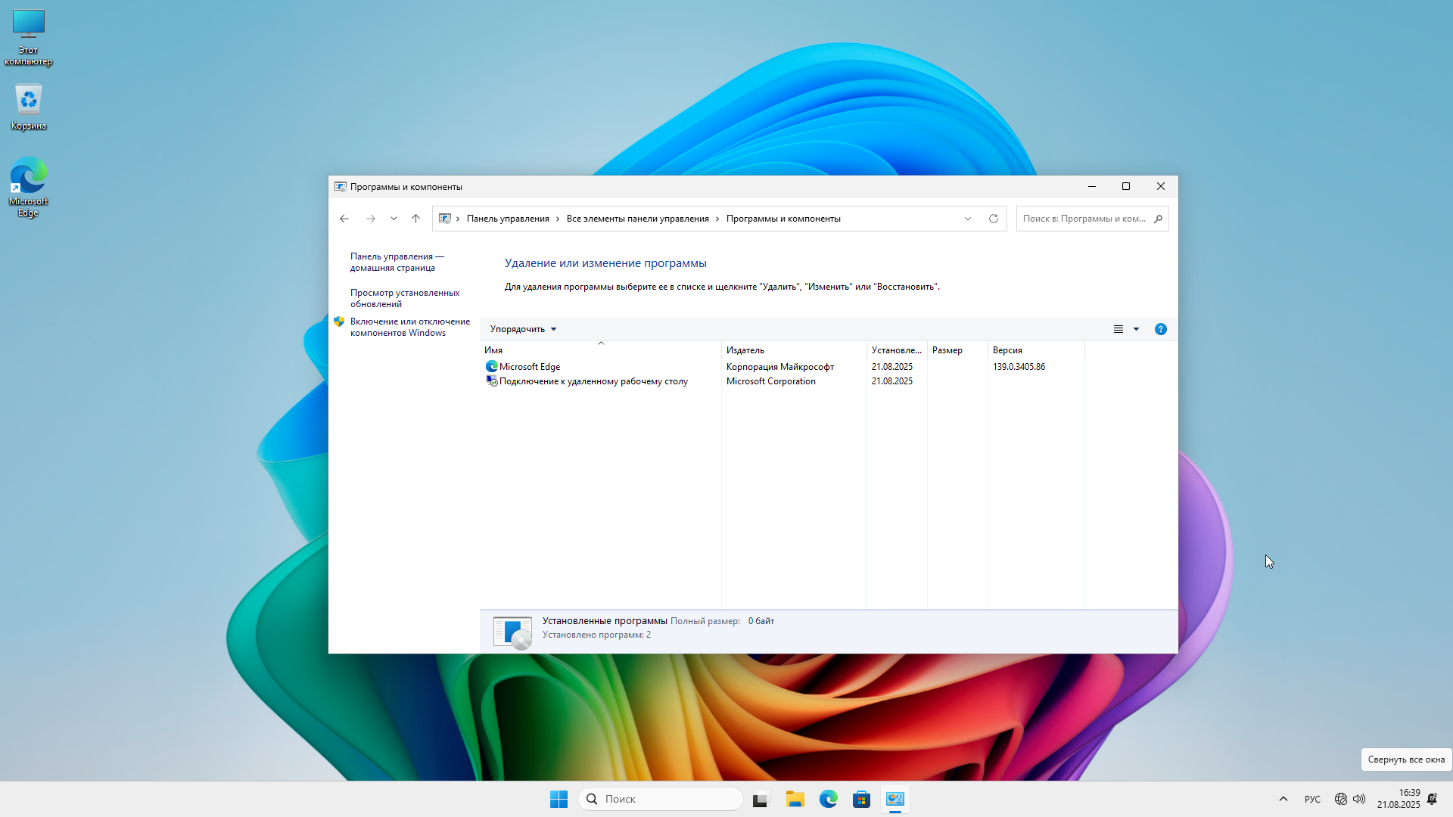This screenshot has height=817, width=1453.
Task: Refresh the Programs and Components list
Action: tap(993, 219)
